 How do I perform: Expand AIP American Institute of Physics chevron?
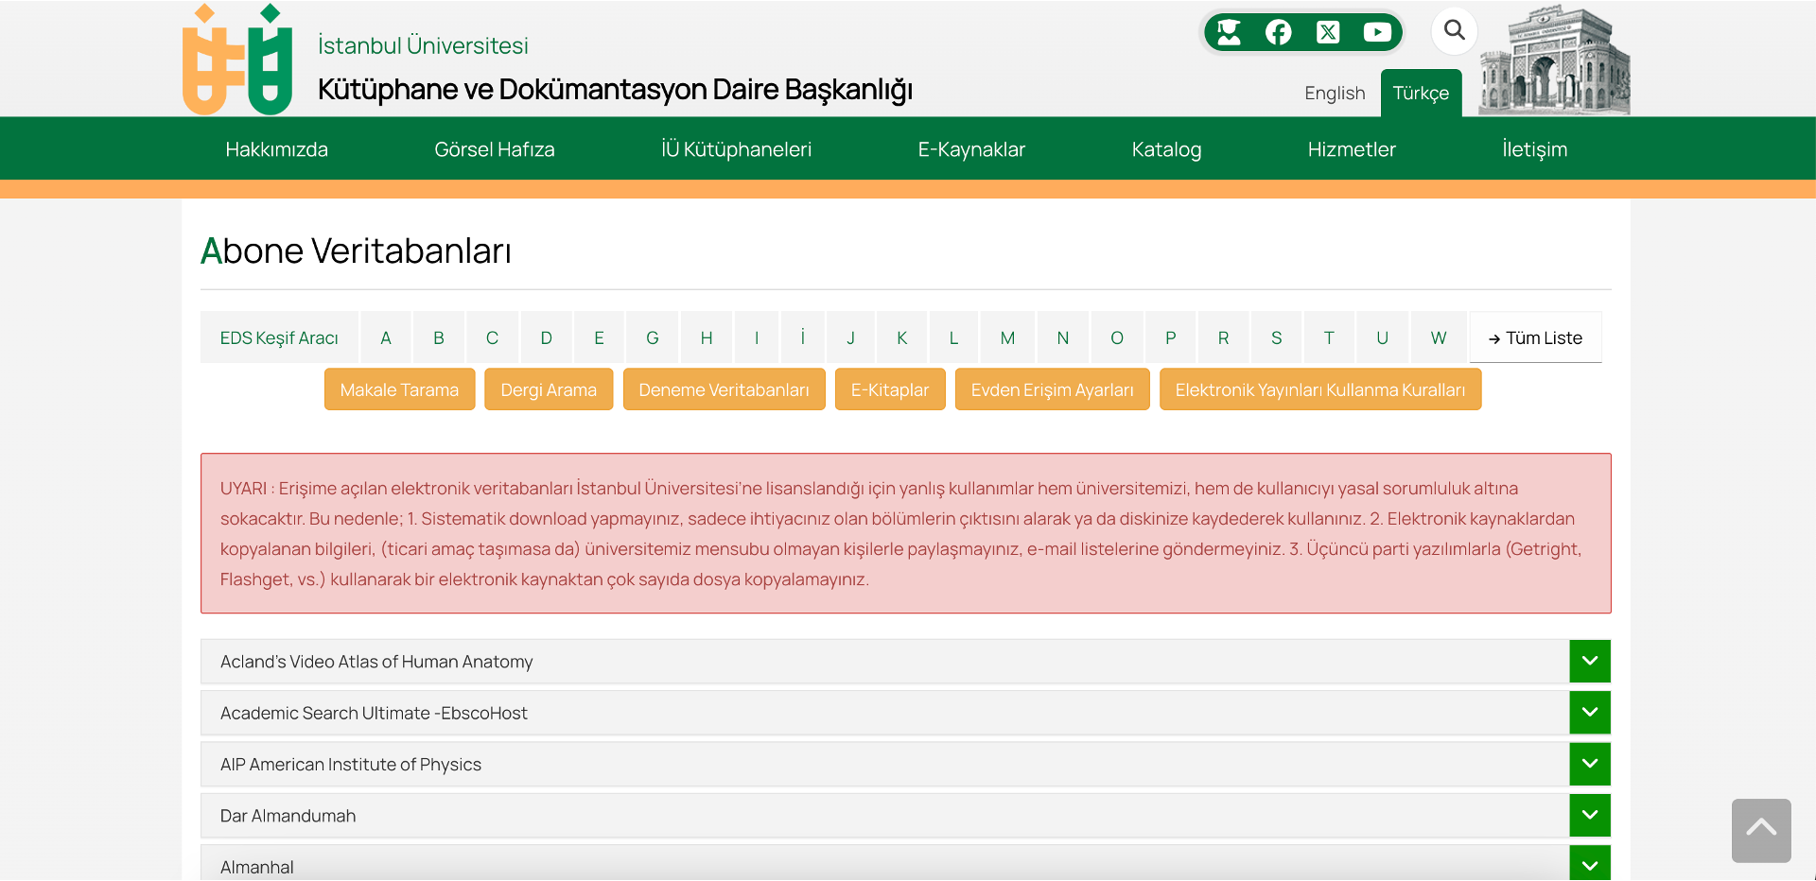[1590, 764]
